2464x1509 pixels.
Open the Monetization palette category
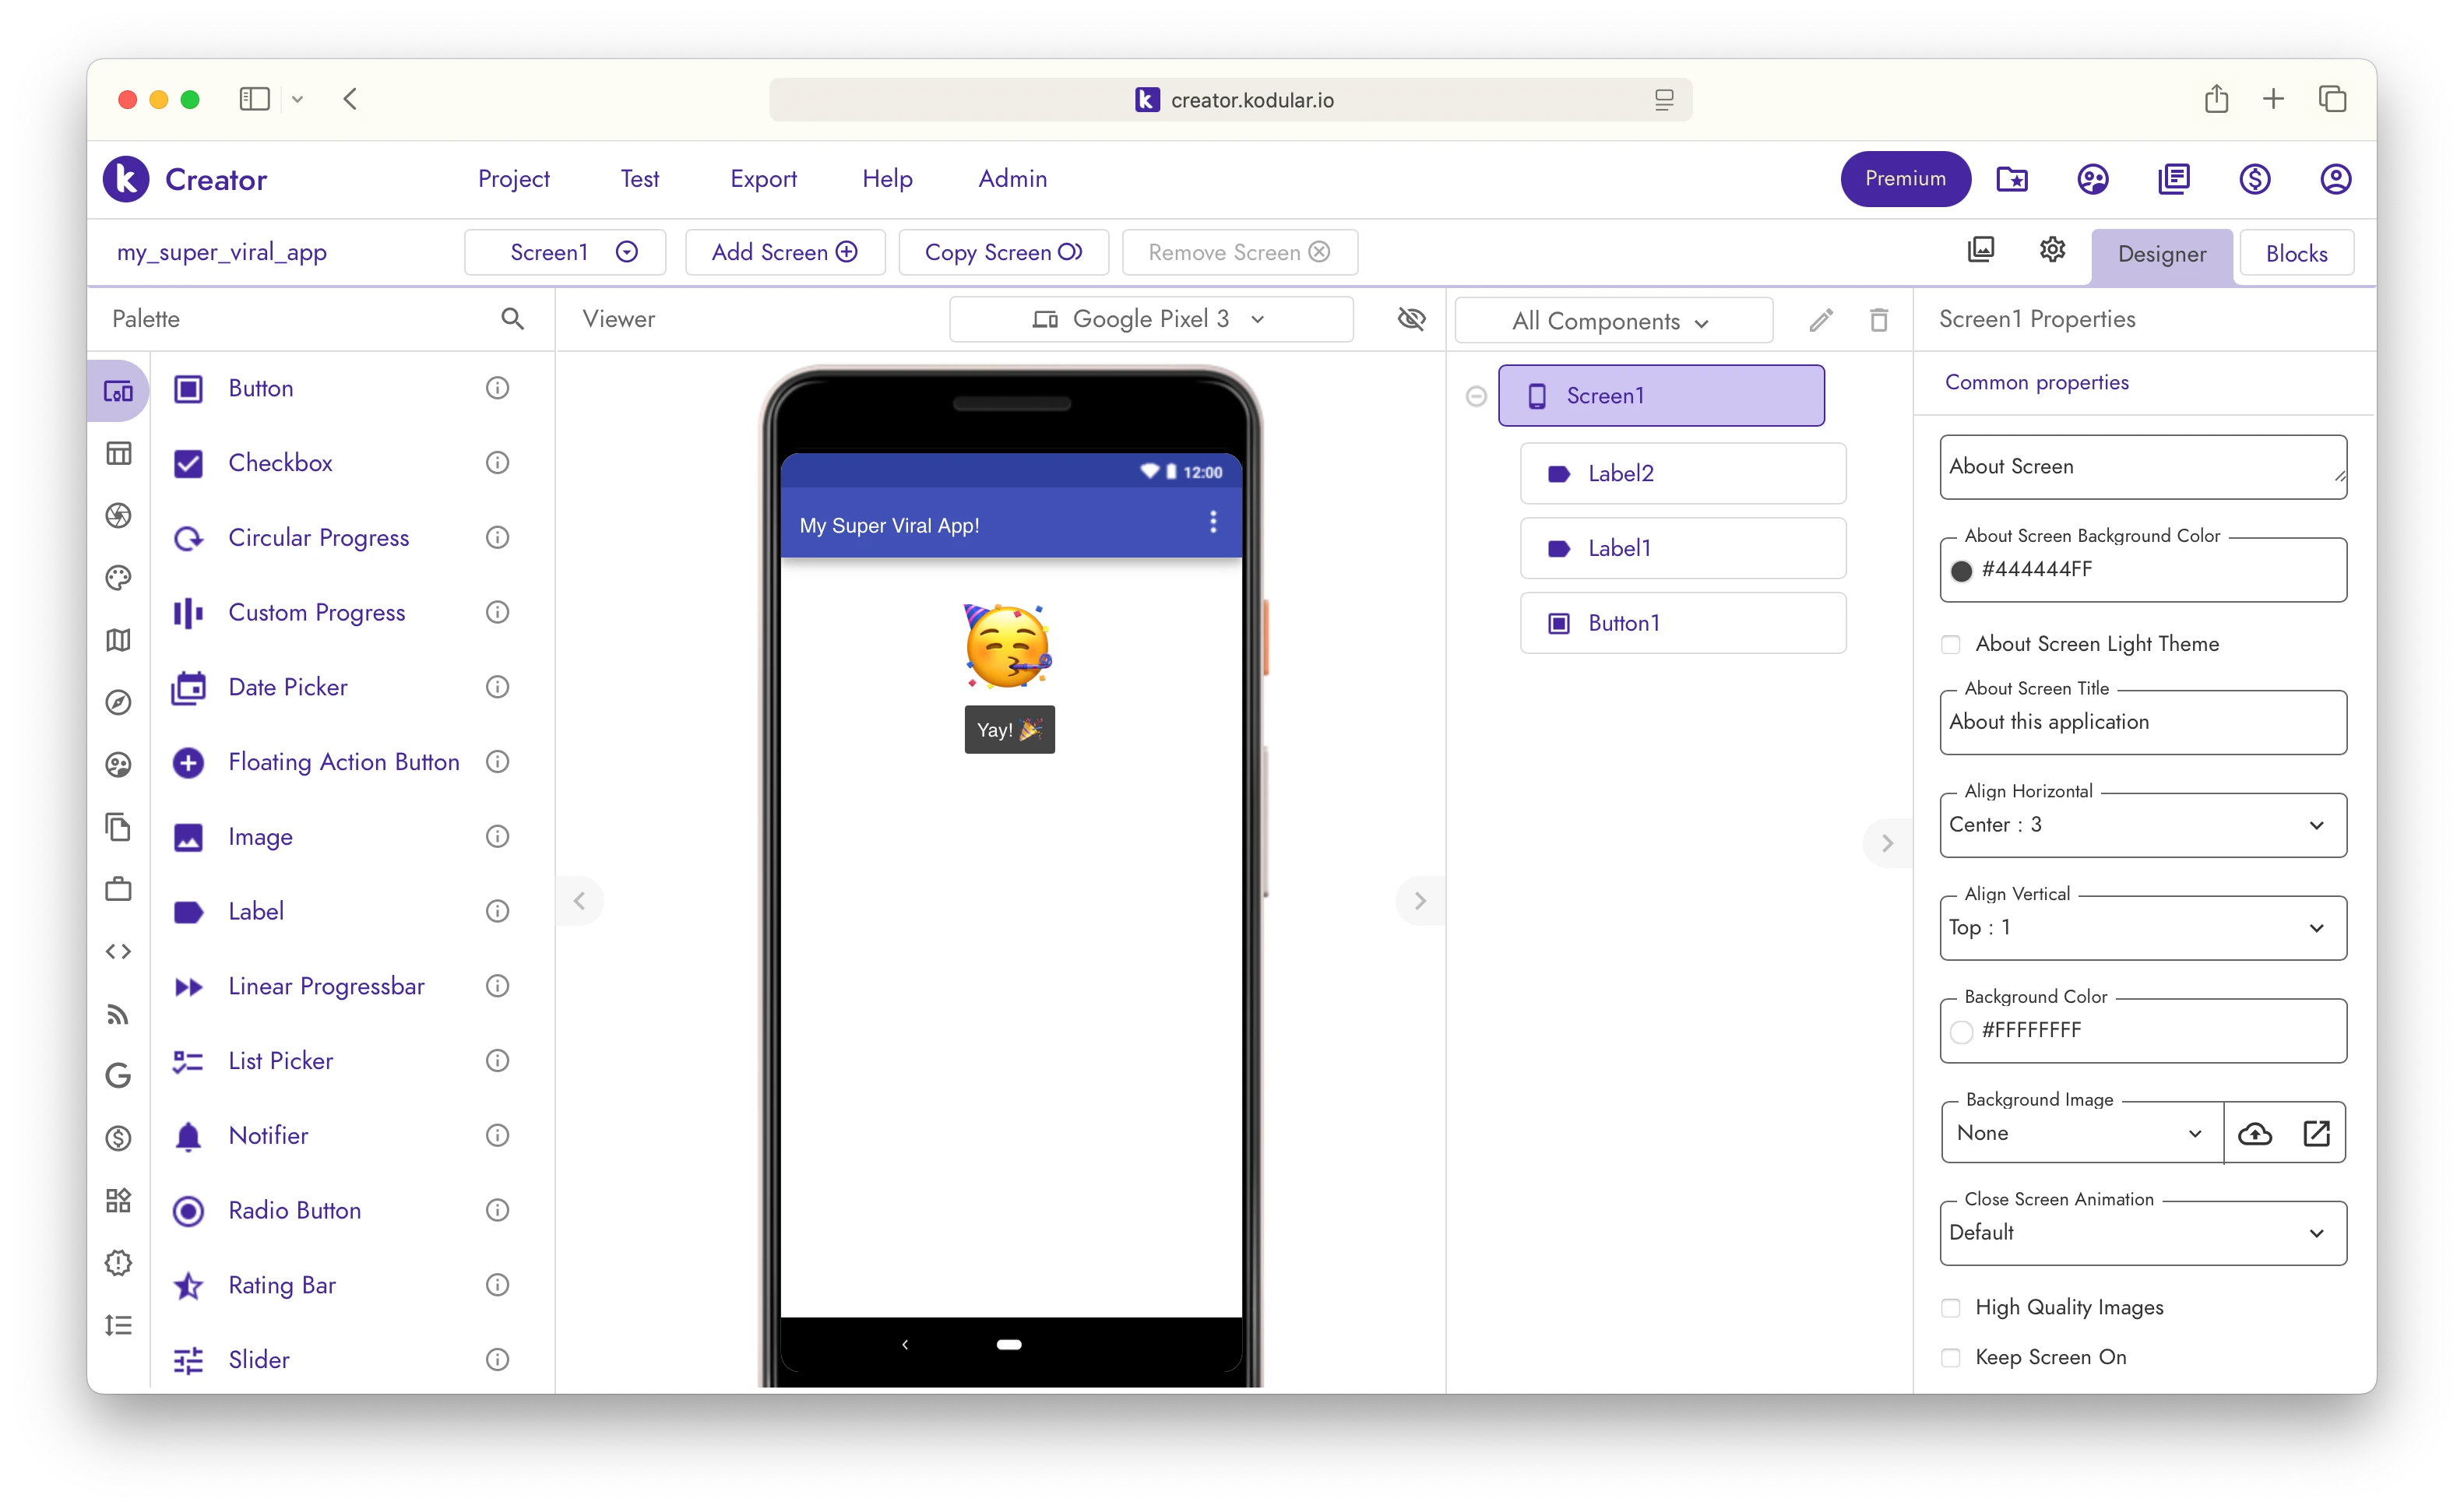(x=118, y=1138)
